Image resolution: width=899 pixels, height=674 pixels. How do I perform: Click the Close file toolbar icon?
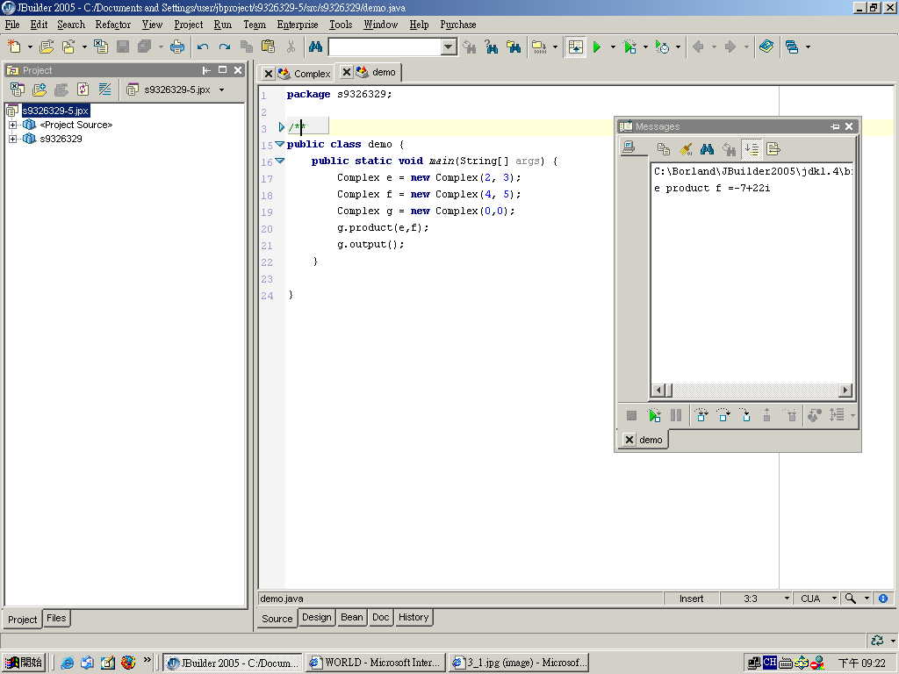coord(101,47)
